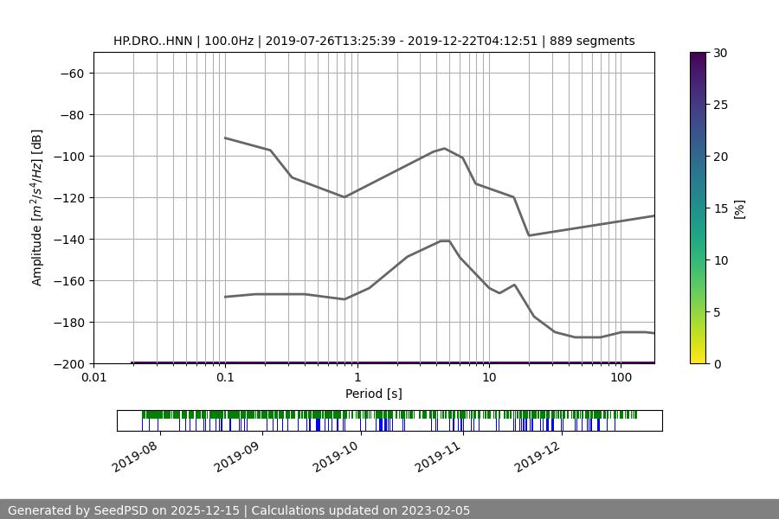Click the peak of the lower gray noise curve
The image size is (779, 519).
(445, 241)
